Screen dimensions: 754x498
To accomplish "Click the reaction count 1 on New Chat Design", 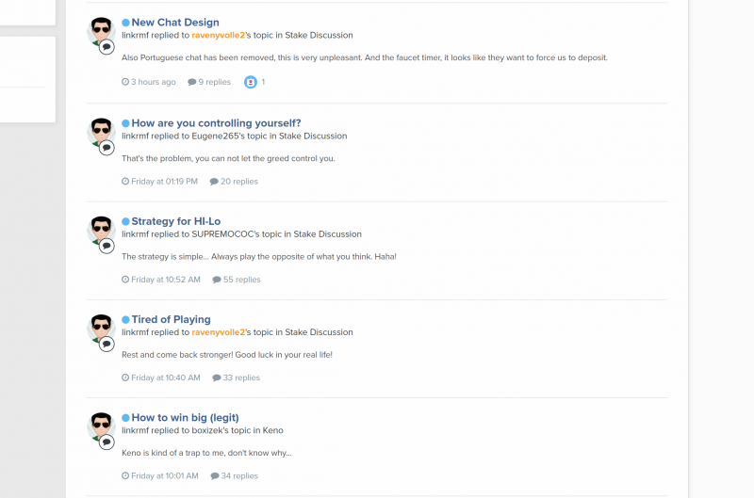I will tap(263, 82).
